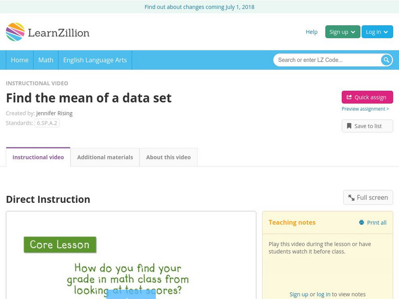Image resolution: width=399 pixels, height=299 pixels.
Task: Click the 6.SP.A.2 standards tag
Action: (46, 122)
